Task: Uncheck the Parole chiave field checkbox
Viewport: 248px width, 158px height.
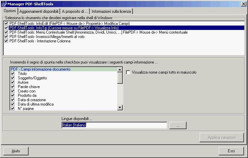Action: [13, 87]
